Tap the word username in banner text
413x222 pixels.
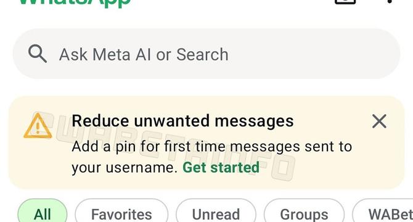141,168
